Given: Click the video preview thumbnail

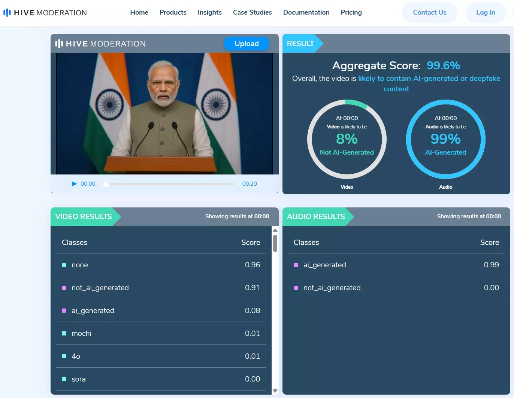Looking at the screenshot, I should [164, 113].
